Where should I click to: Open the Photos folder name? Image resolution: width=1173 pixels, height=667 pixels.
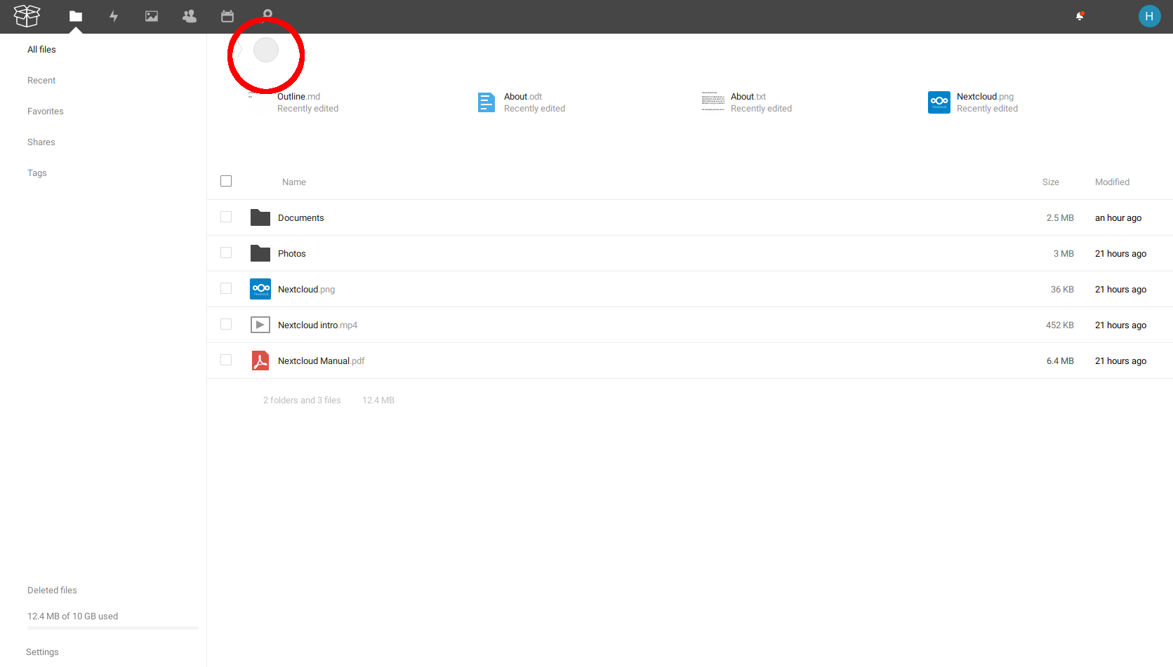click(292, 254)
